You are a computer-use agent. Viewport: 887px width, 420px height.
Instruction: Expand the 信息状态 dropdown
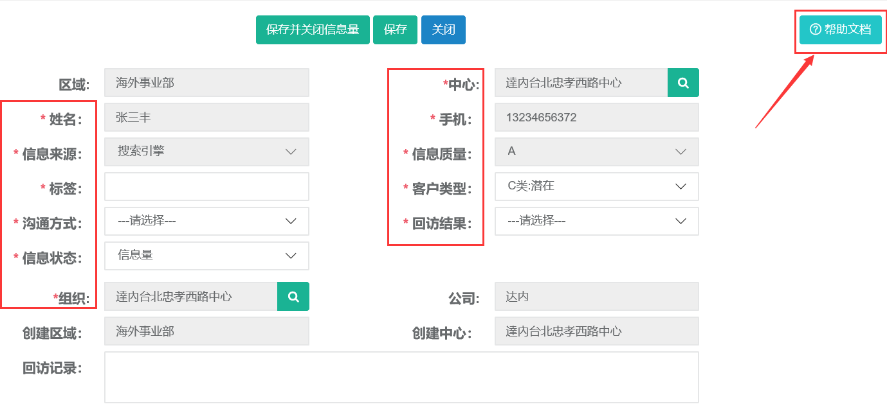206,256
